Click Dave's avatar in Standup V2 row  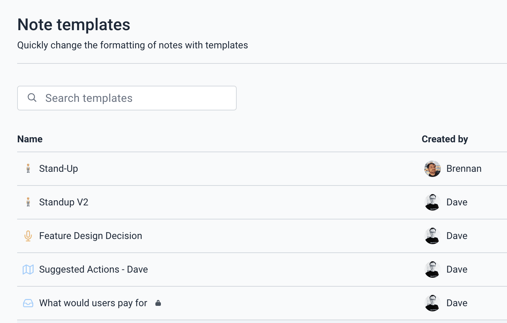click(x=433, y=202)
